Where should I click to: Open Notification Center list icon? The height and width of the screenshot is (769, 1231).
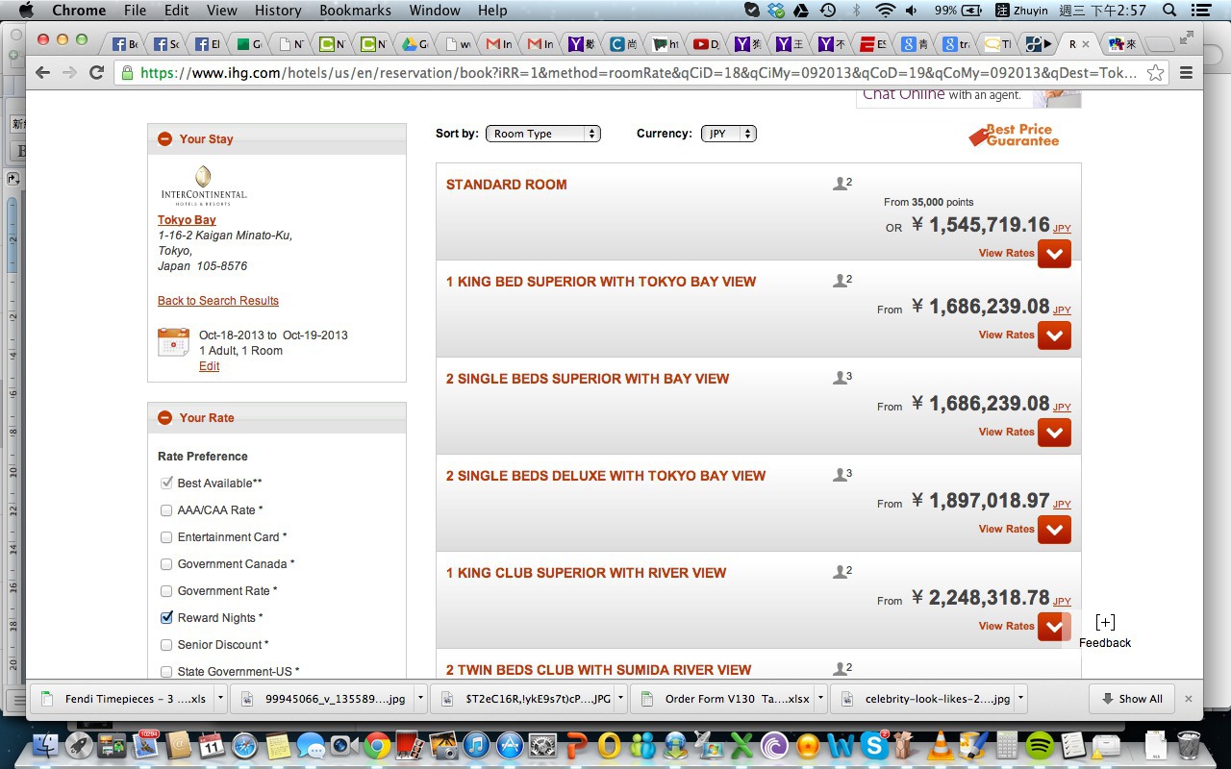[1199, 11]
